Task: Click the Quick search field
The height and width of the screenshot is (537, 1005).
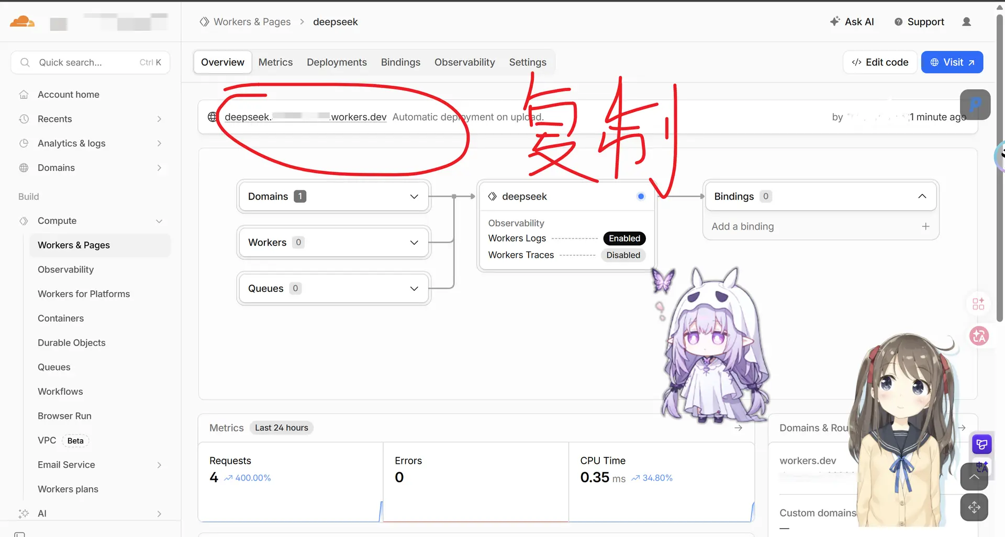Action: 90,62
